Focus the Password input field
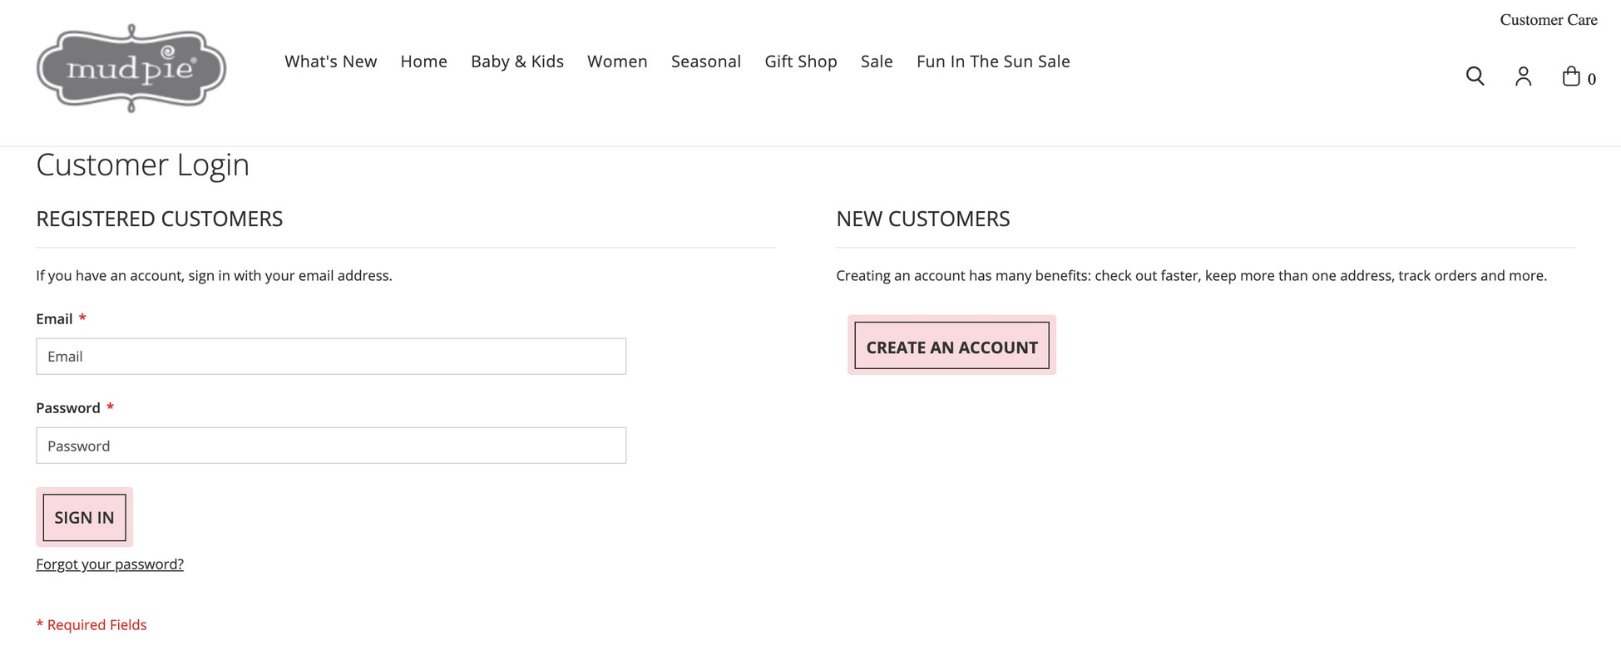 331,446
